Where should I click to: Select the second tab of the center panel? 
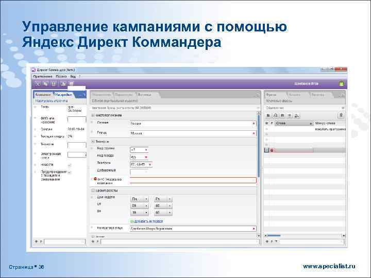pyautogui.click(x=124, y=95)
